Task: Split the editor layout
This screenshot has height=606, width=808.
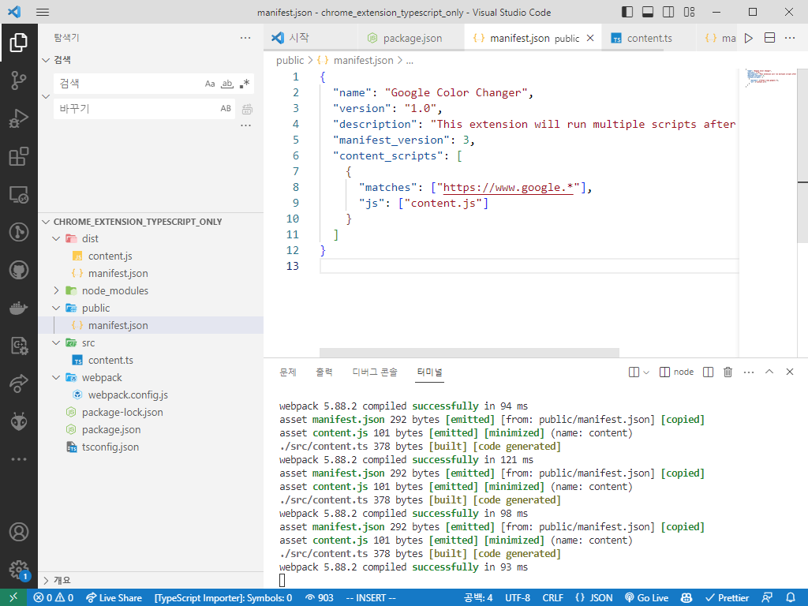Action: (x=769, y=38)
